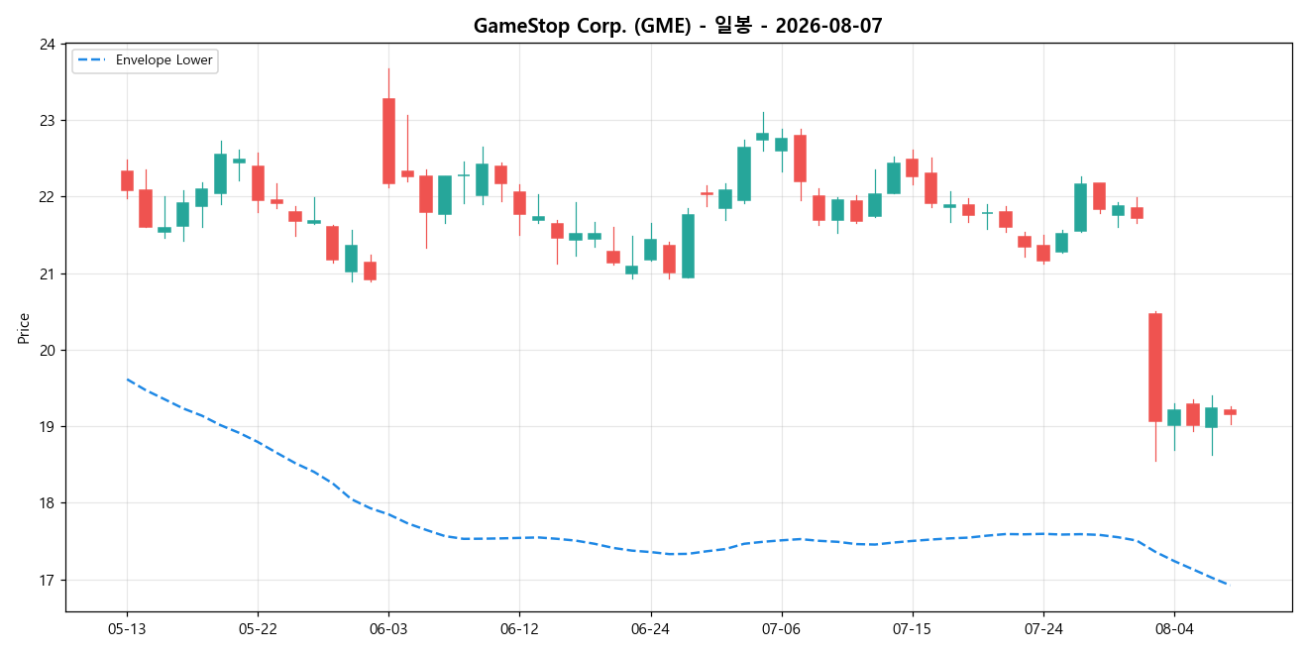Click the 05-13 x-axis date label
Viewport: 1308px width, 654px height.
pyautogui.click(x=126, y=630)
